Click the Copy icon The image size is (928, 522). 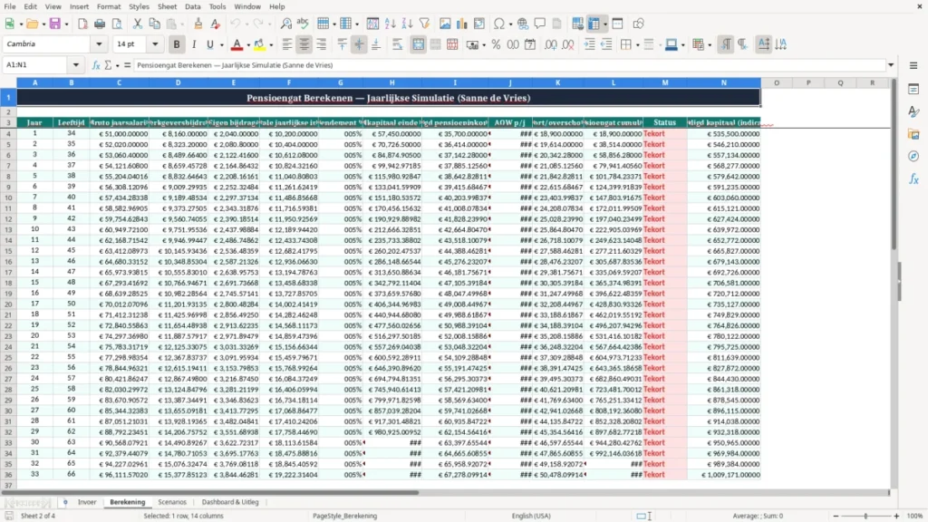(154, 24)
